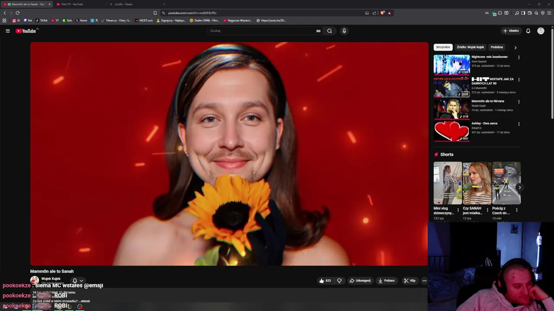Open options menu for Nightcore -mix basshunter
This screenshot has width=554, height=311.
click(x=519, y=57)
